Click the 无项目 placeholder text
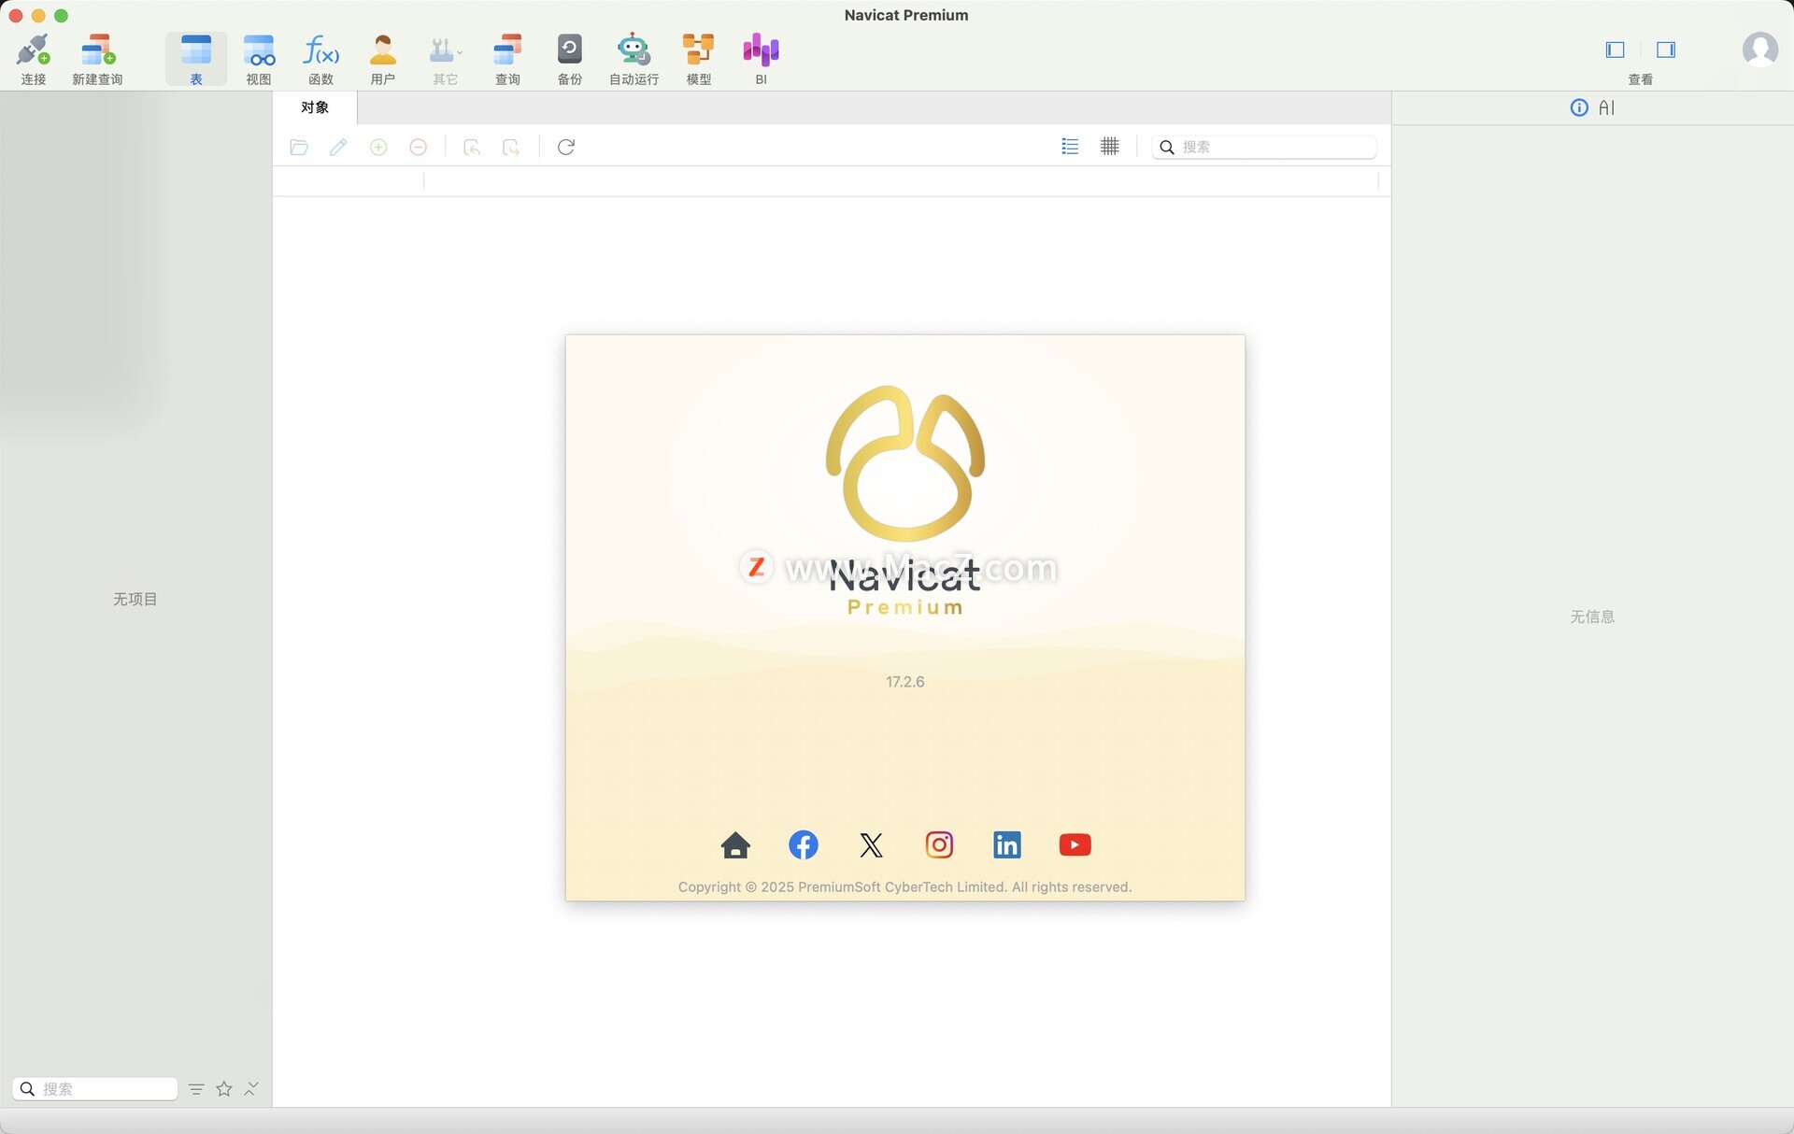Screen dimensions: 1794x1134 [135, 599]
